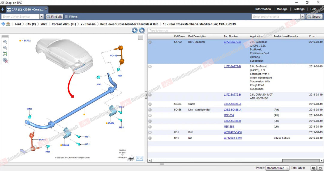
Task: Close the CAR (C) >2020 >Corsa... tab
Action: 46,8
